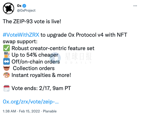Click the green checkmark emoji

coord(7,48)
